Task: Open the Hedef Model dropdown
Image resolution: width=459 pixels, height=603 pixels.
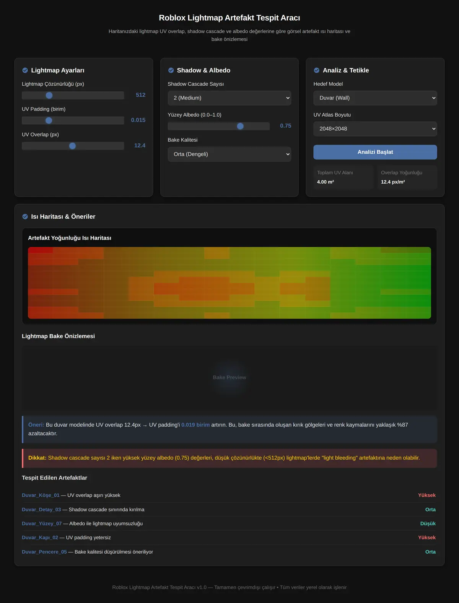Action: tap(375, 98)
